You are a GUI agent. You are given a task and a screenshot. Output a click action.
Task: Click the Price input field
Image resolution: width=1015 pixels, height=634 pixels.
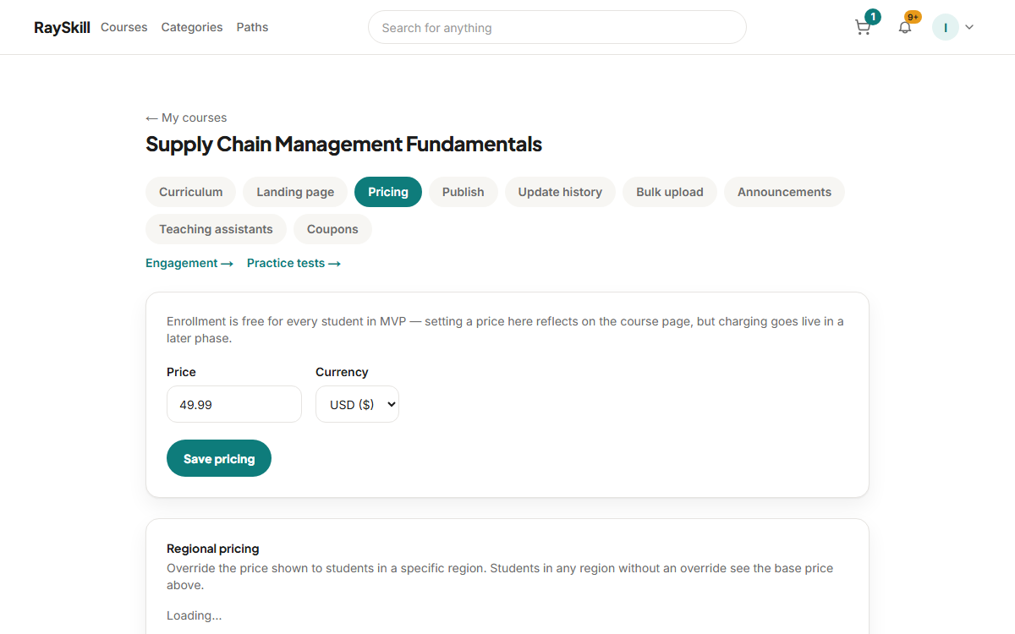234,404
